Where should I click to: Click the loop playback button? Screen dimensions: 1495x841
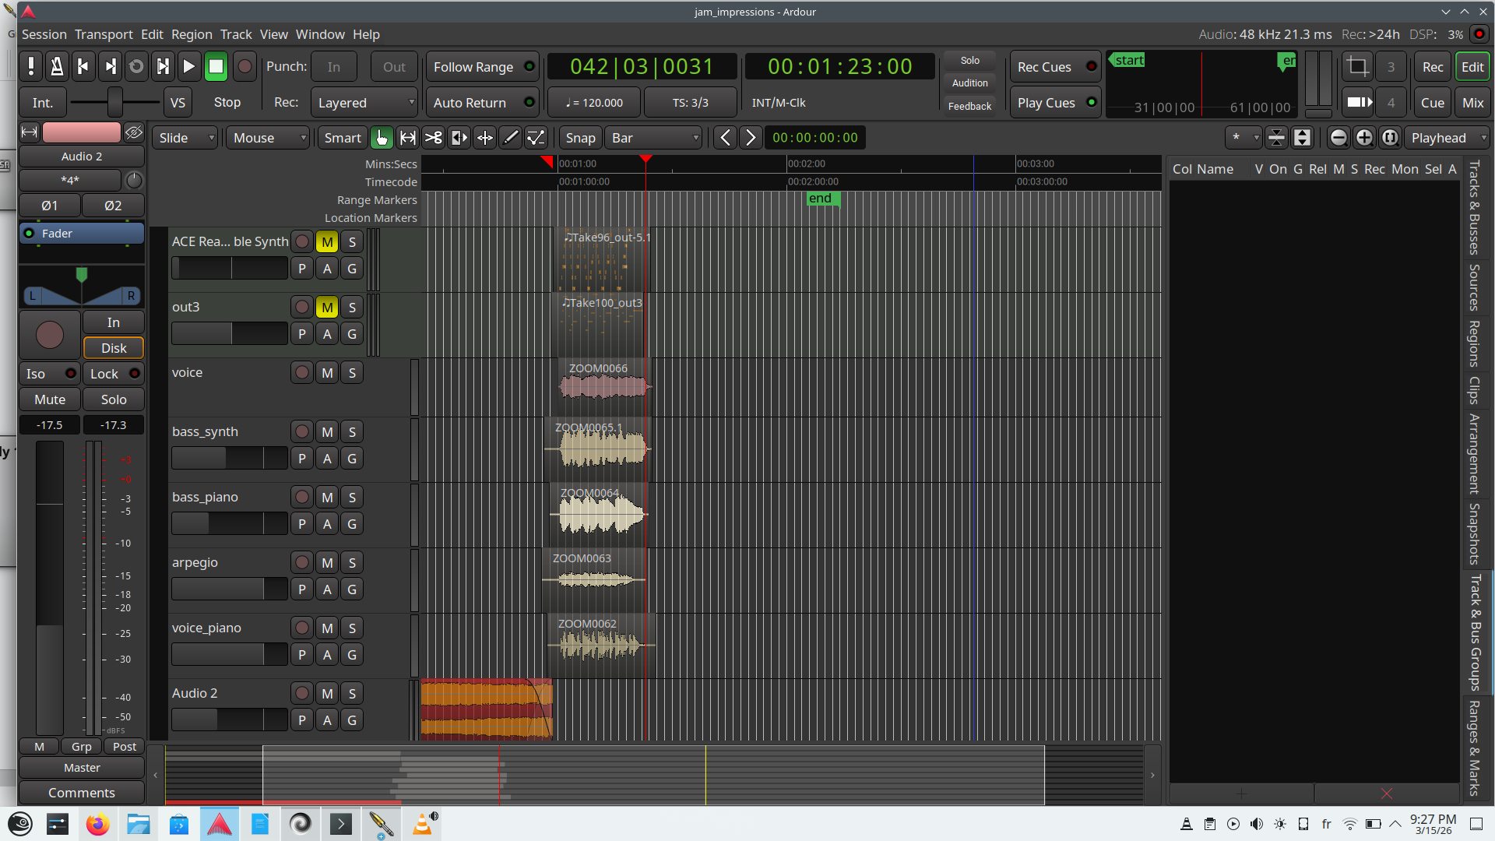coord(136,67)
